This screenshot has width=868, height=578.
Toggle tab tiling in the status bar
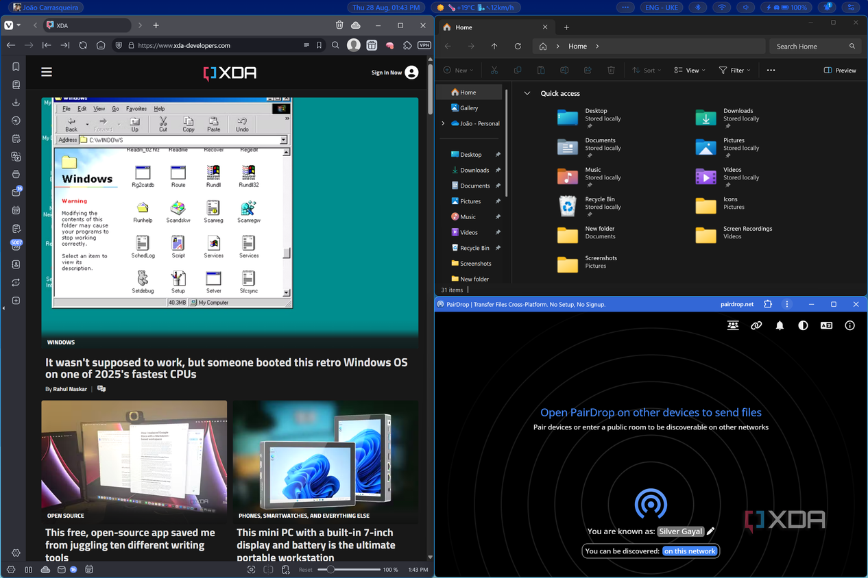(268, 569)
